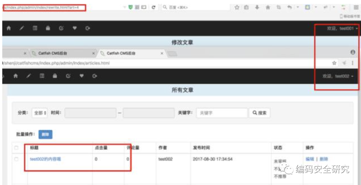
Task: Open Firefox's downloads arrow icon
Action: tap(257, 7)
